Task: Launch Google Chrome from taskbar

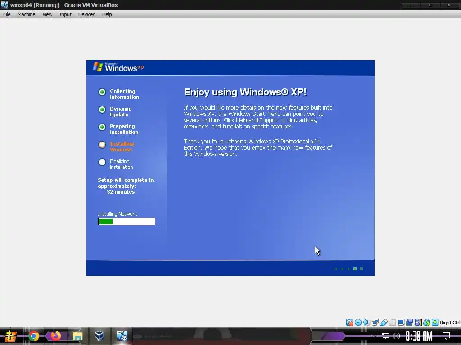Action: pos(33,336)
